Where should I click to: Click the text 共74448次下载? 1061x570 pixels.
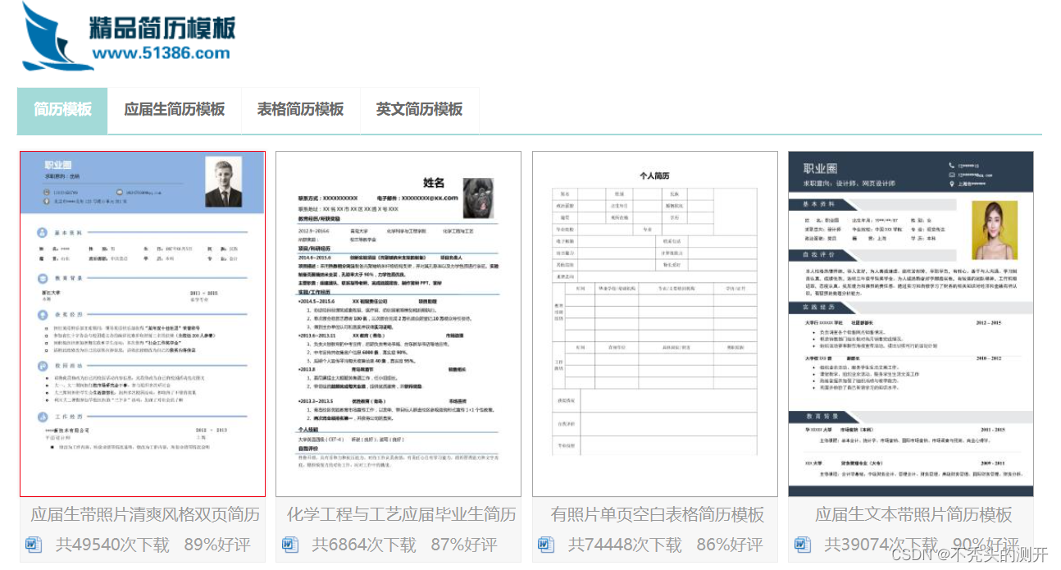[625, 545]
